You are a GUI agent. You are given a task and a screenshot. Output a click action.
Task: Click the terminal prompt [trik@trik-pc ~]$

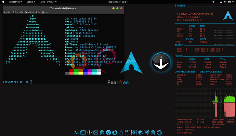click(16, 82)
